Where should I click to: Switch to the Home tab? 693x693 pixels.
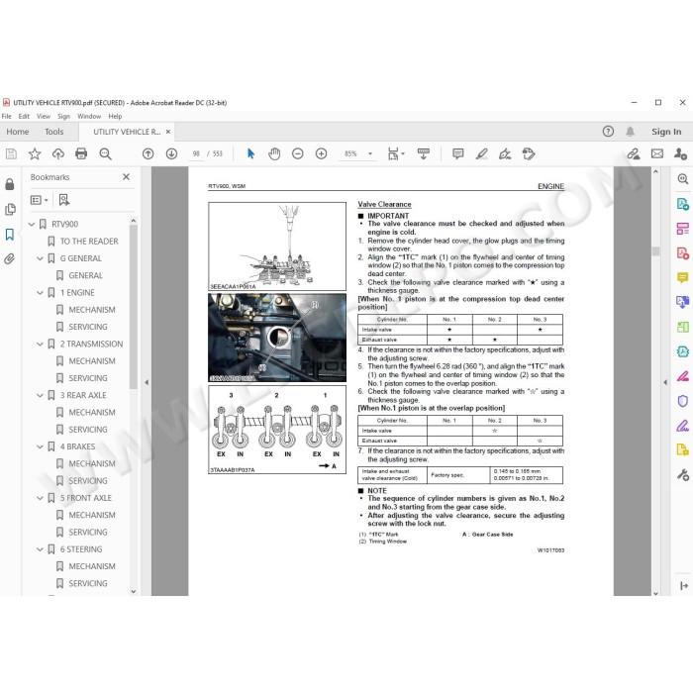(18, 132)
